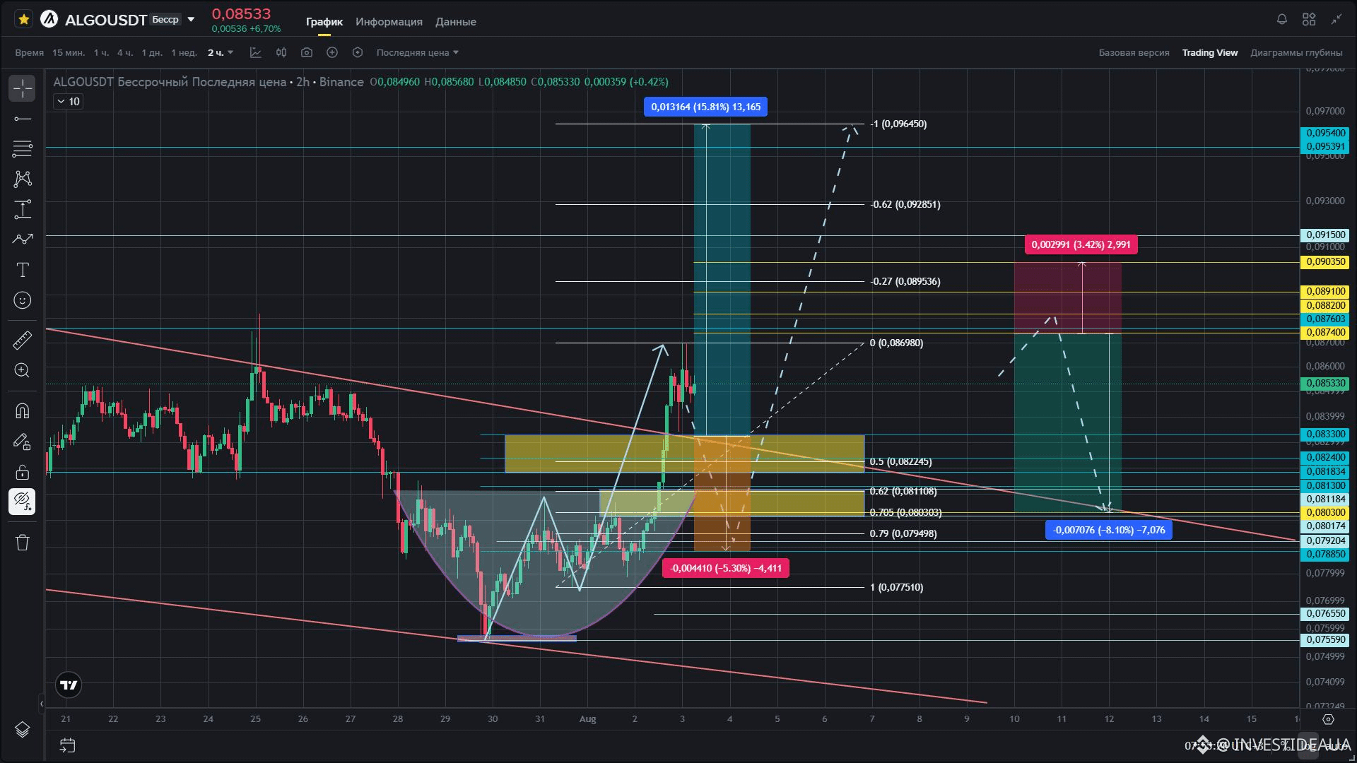This screenshot has height=763, width=1357.
Task: Click the TradingView logo badge
Action: [69, 685]
